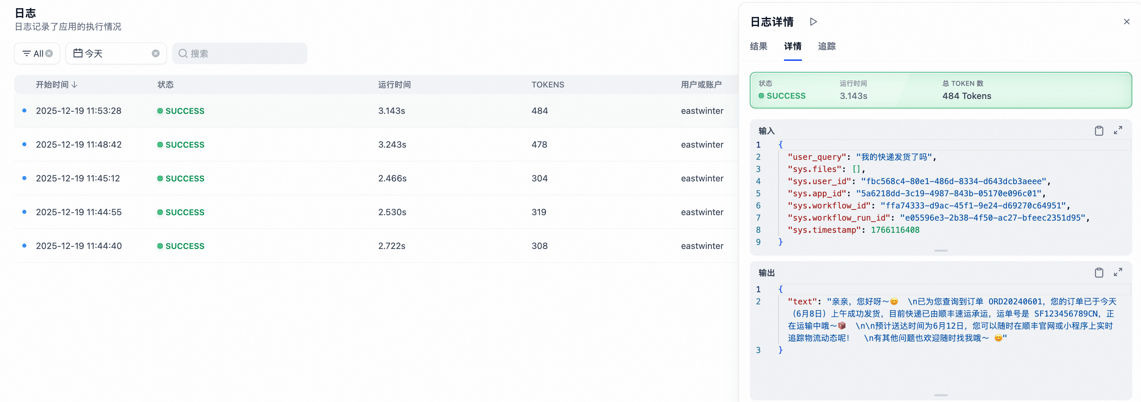The image size is (1141, 402).
Task: Click the calendar icon in date filter
Action: [x=78, y=53]
